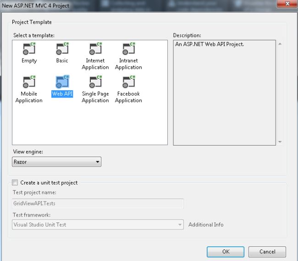The image size is (298, 261).
Task: Click the 'Basic' template label
Action: (x=62, y=60)
